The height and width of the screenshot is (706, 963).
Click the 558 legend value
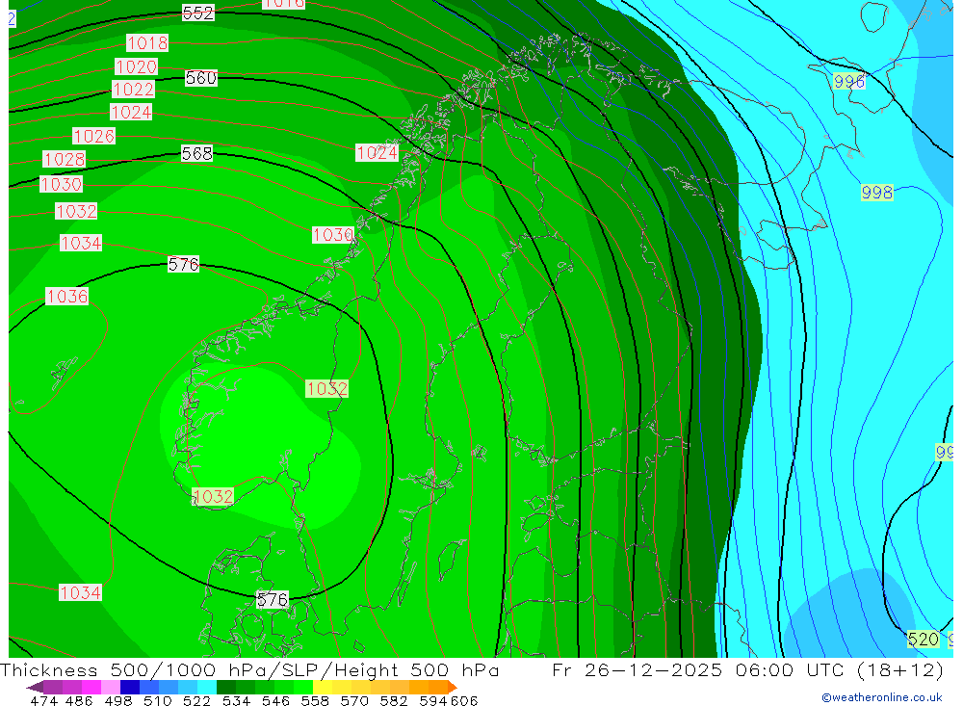[315, 700]
